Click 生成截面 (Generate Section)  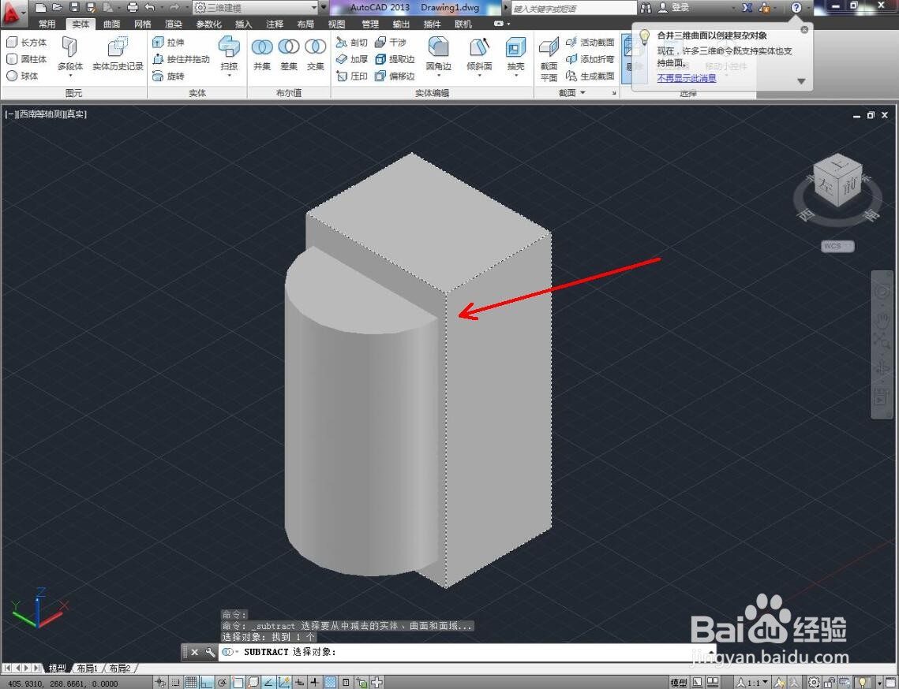(x=590, y=76)
